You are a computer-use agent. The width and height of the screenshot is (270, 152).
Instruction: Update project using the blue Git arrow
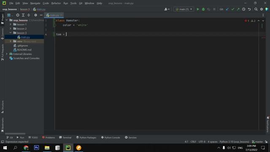pyautogui.click(x=227, y=9)
